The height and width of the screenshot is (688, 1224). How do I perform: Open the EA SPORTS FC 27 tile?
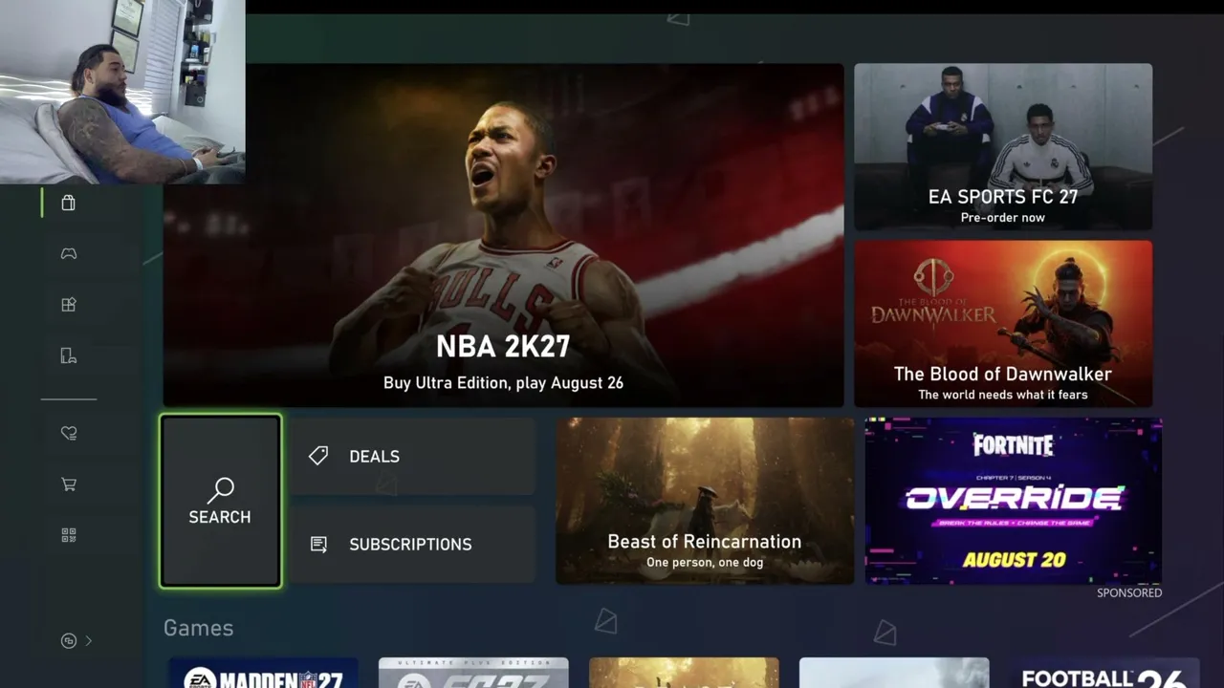tap(1003, 146)
